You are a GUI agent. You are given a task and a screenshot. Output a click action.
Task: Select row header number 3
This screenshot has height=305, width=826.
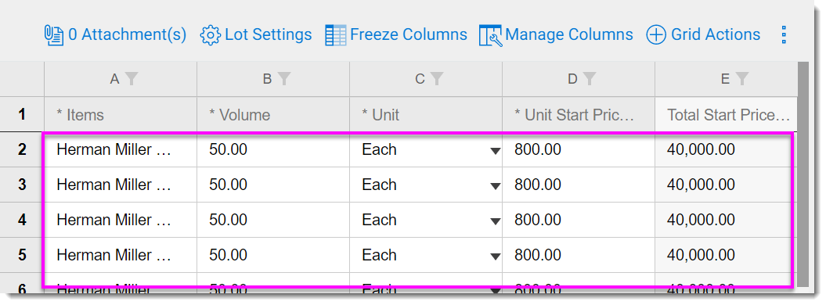22,185
